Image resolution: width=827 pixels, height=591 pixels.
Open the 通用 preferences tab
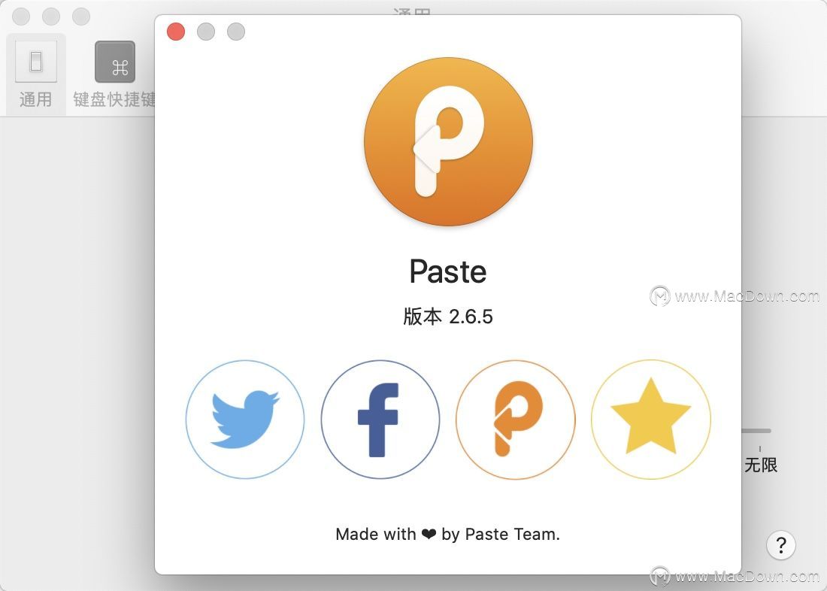click(x=36, y=74)
